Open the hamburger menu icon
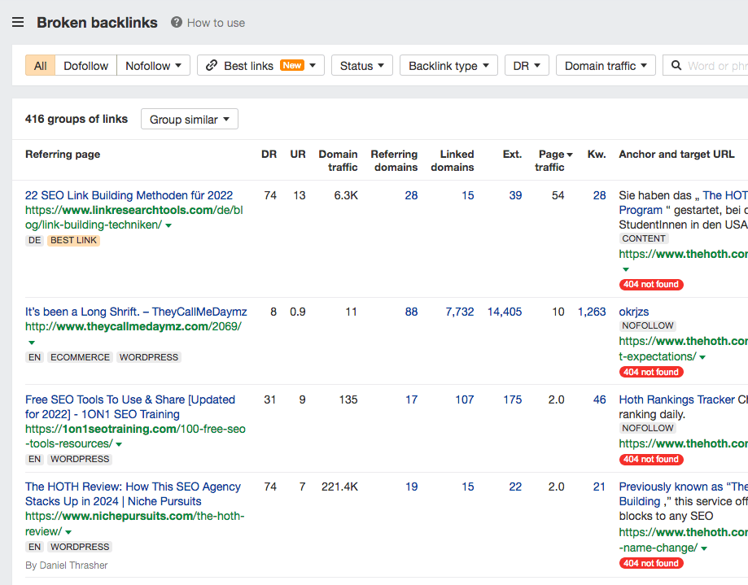 [18, 23]
